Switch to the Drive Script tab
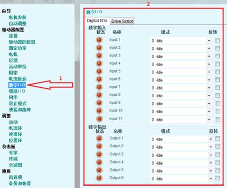The width and height of the screenshot is (227, 188). coord(122,21)
